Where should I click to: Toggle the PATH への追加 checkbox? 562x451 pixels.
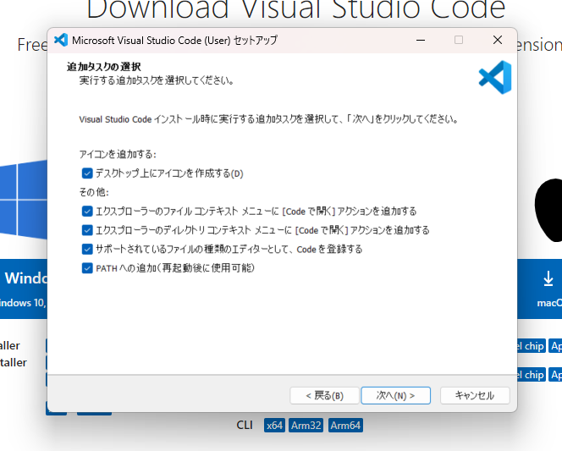click(x=87, y=268)
